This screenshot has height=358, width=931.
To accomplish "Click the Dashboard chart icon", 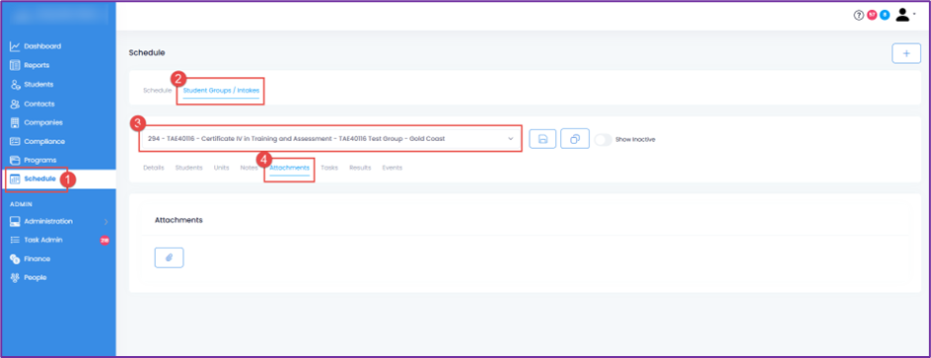I will coord(16,46).
